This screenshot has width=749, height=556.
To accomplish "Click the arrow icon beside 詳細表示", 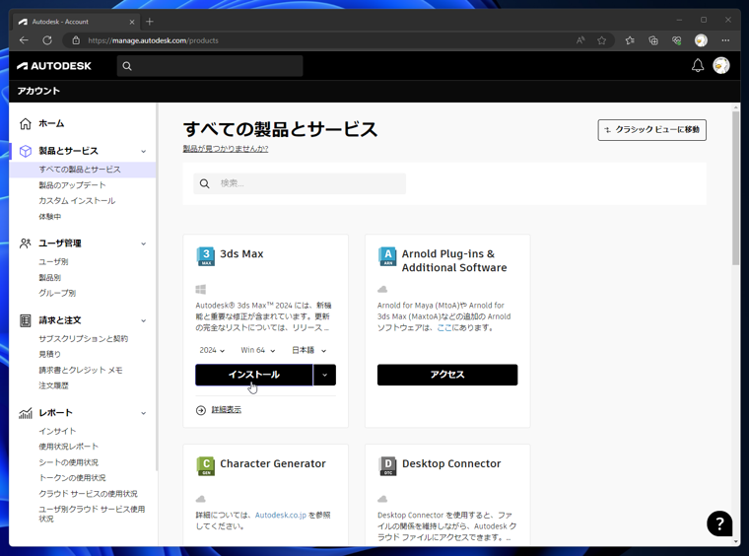I will click(201, 410).
